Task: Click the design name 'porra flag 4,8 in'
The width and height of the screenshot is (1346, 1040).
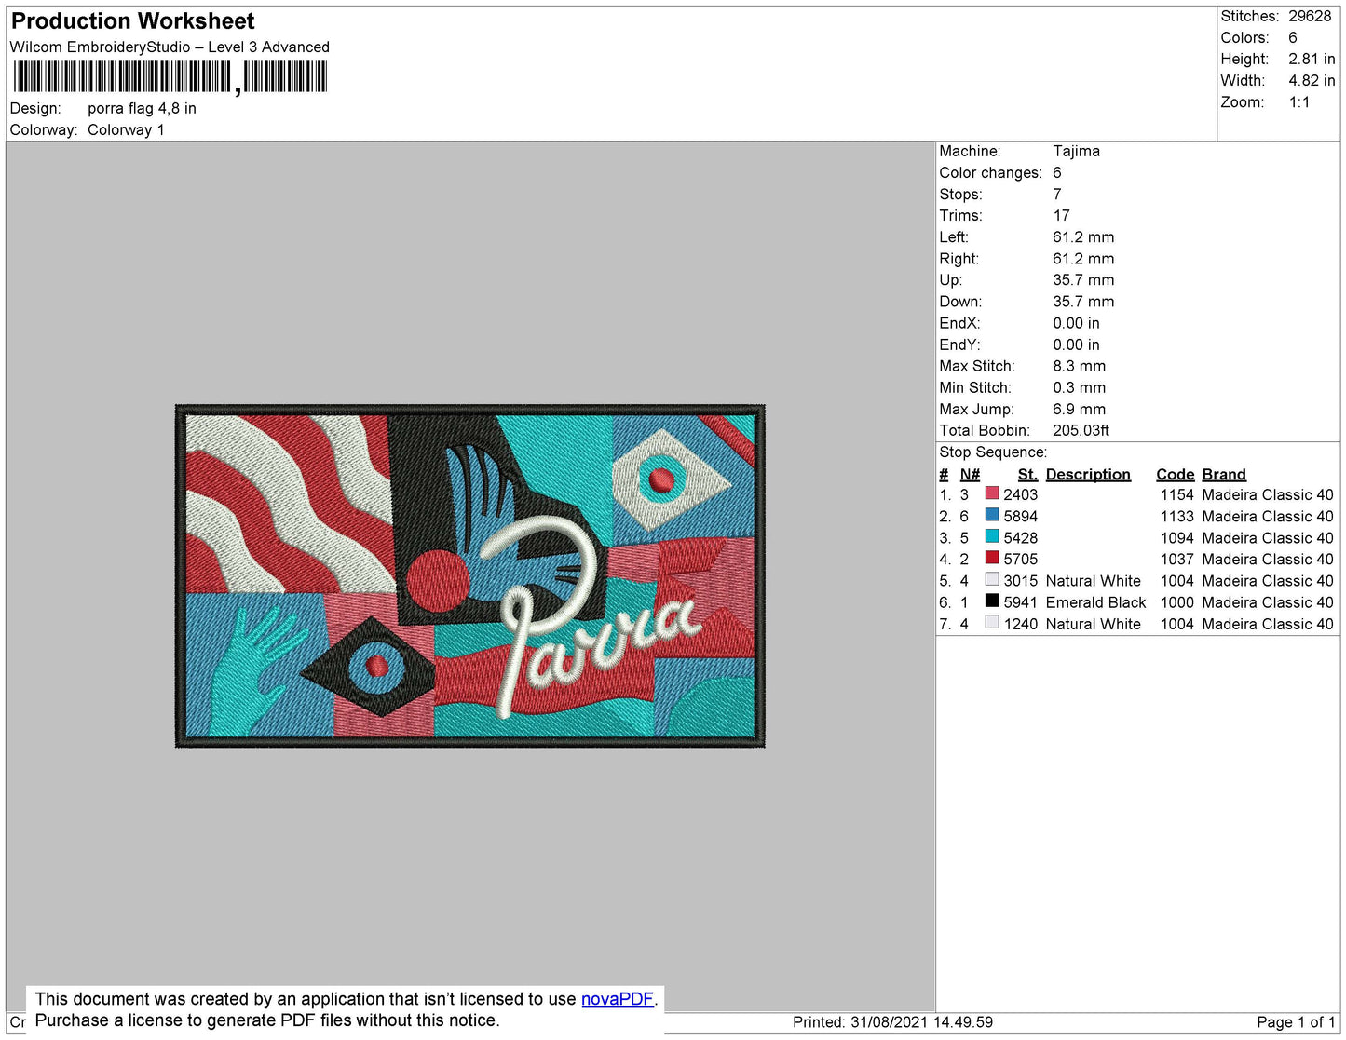Action: (x=142, y=108)
